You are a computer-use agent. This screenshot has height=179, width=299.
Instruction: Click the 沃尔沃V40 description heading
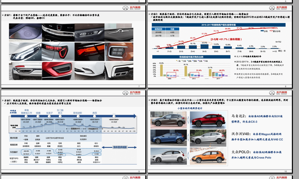[241, 134]
